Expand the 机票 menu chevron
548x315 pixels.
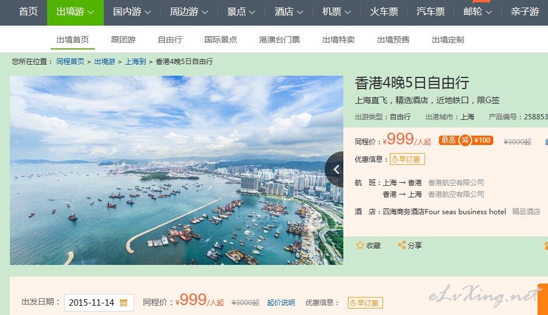(347, 12)
